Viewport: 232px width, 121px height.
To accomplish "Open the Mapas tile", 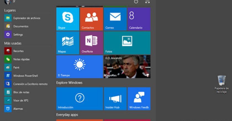I will pyautogui.click(x=68, y=43).
